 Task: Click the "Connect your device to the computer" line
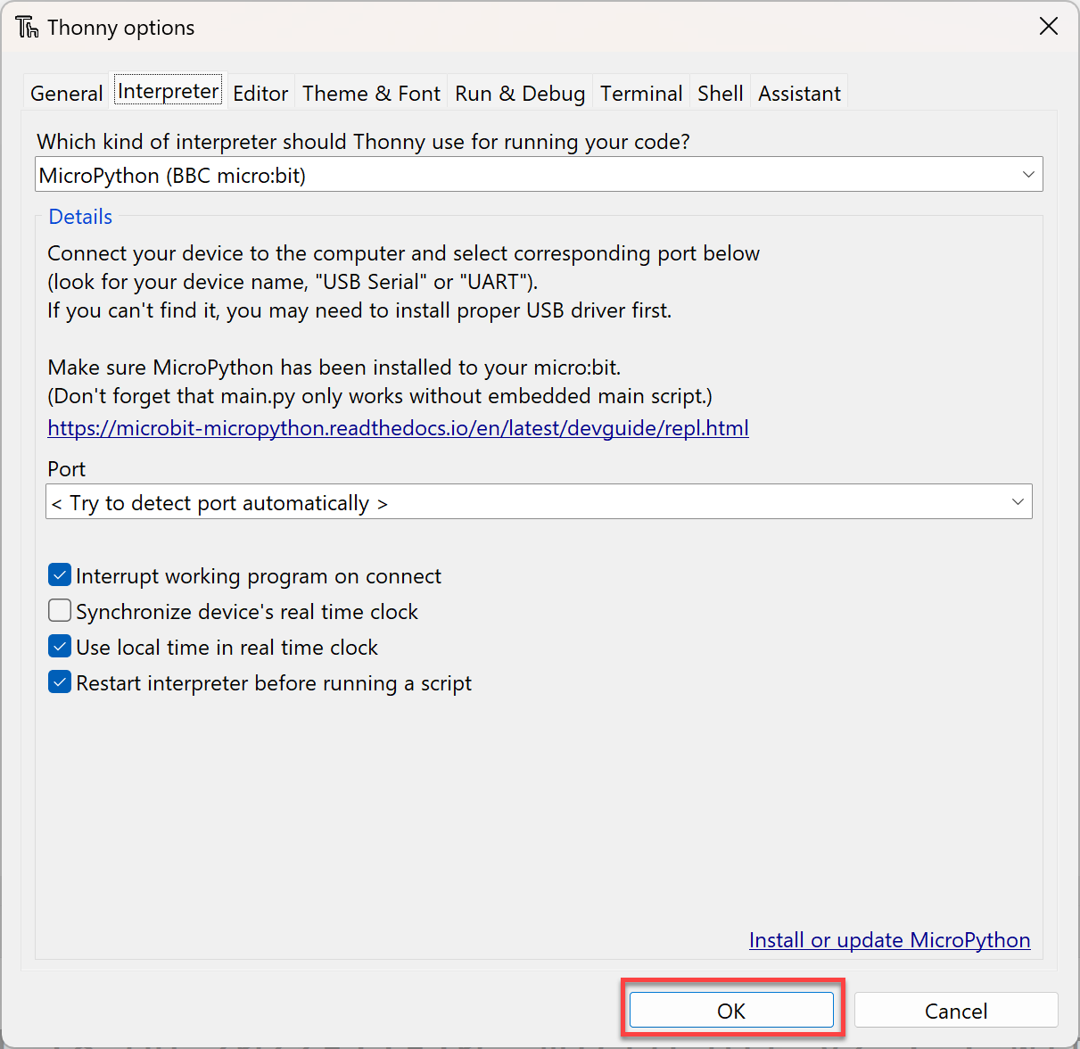point(403,253)
